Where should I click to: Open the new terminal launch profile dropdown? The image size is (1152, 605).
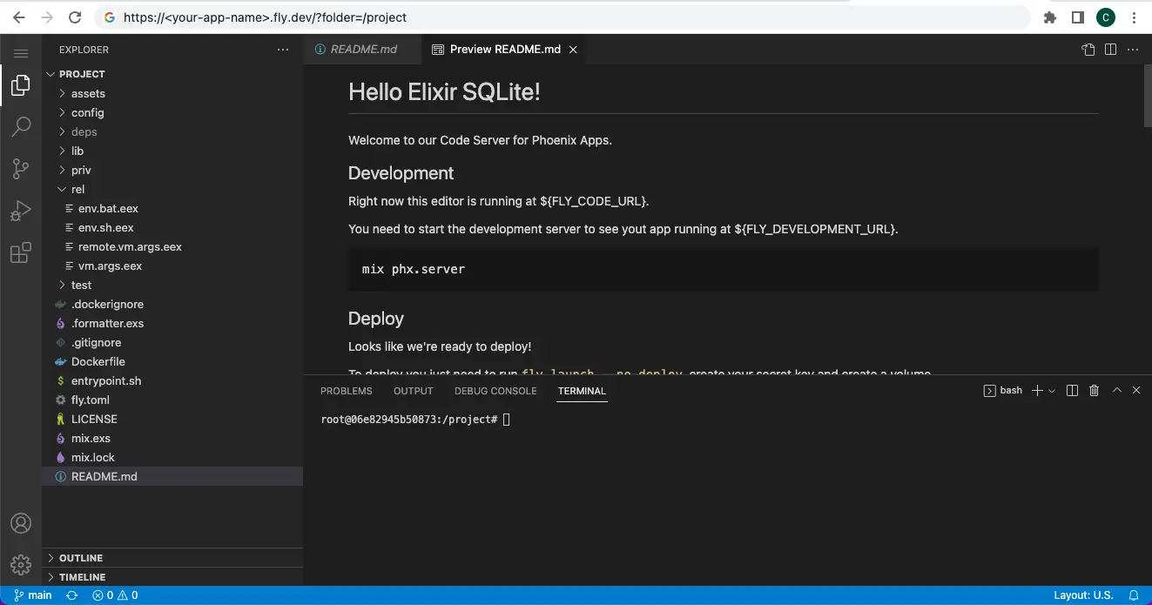click(1052, 391)
